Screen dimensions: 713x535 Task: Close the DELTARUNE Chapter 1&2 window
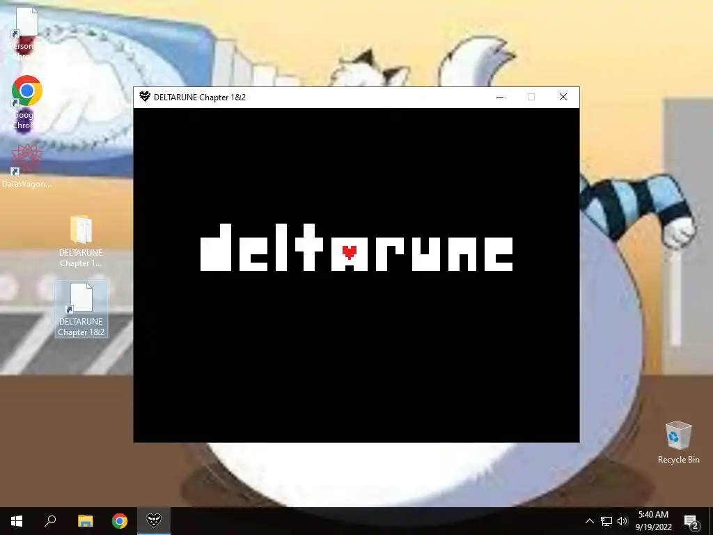(563, 97)
